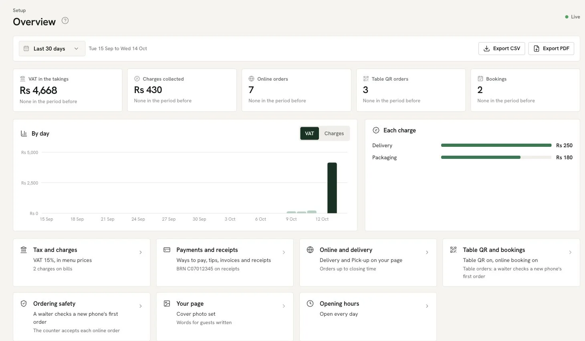Click the Open every day text
Viewport: 585px width, 341px height.
pyautogui.click(x=339, y=314)
